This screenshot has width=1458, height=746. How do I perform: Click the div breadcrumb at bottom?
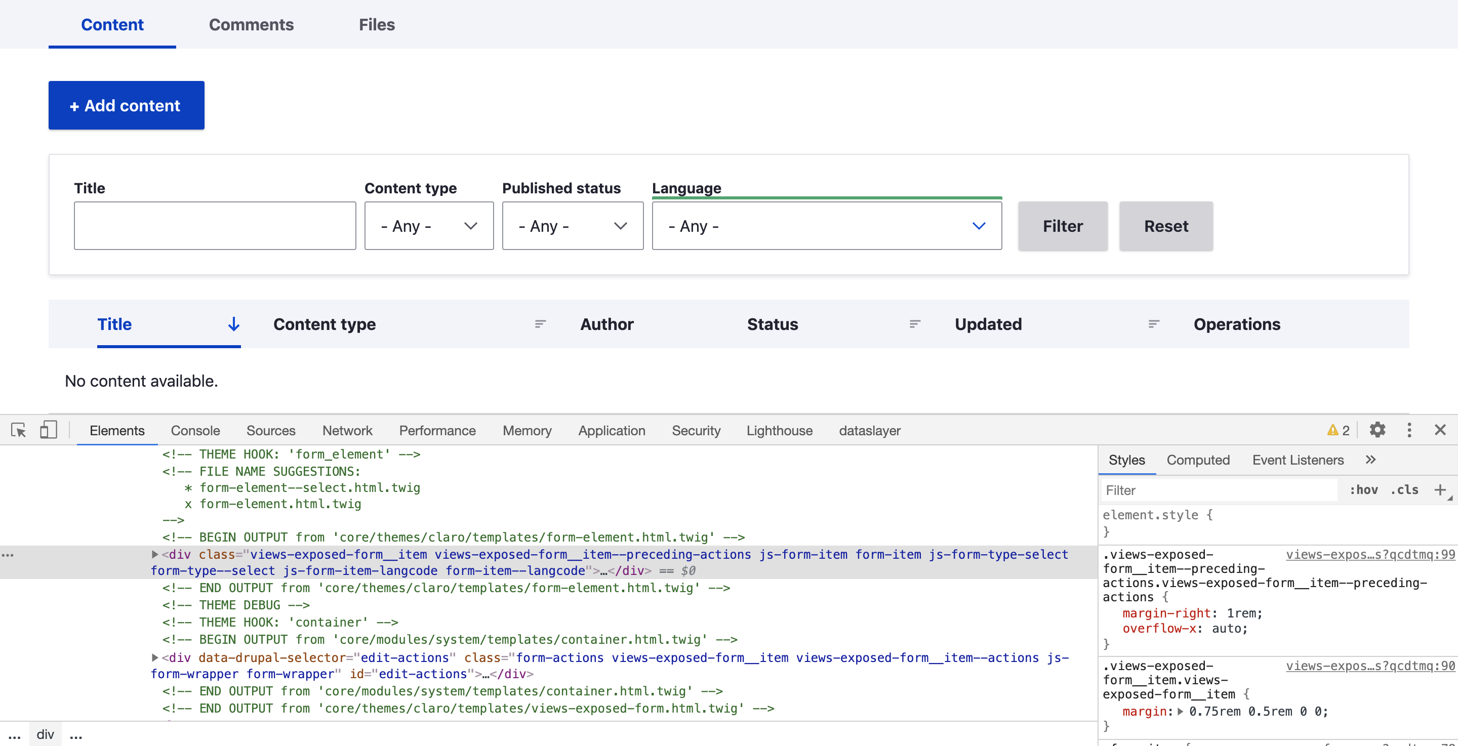coord(45,735)
